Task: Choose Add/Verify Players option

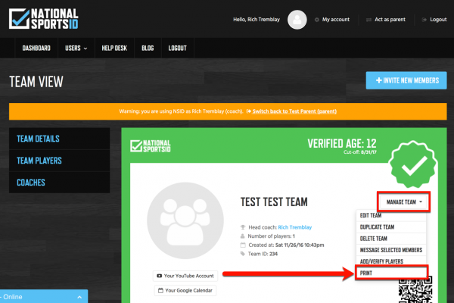Action: click(391, 261)
